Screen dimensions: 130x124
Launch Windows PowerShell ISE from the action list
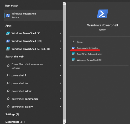(89, 60)
